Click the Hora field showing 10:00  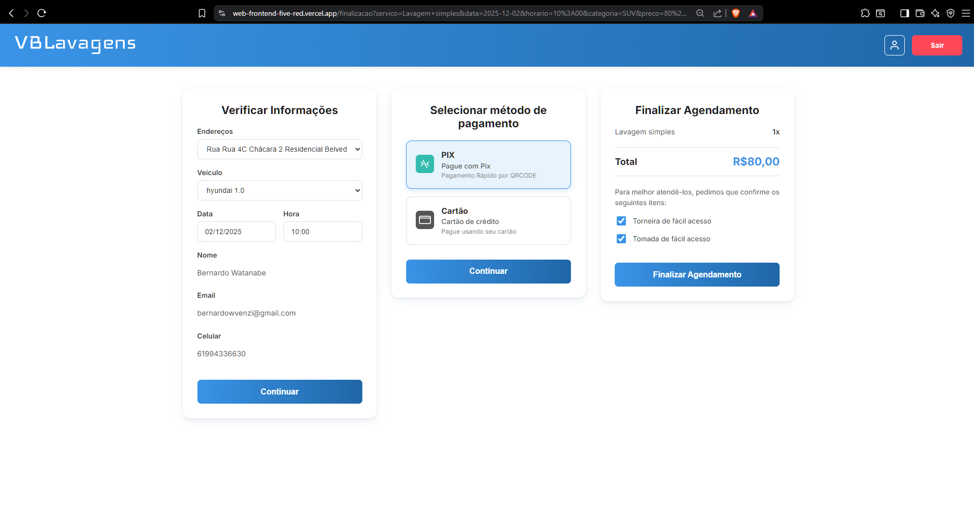pos(322,232)
